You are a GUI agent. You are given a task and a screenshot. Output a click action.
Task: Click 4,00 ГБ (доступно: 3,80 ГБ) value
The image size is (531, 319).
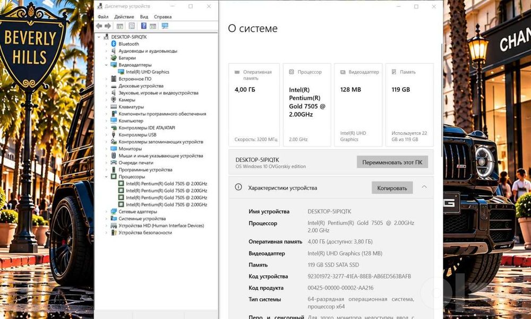click(340, 242)
